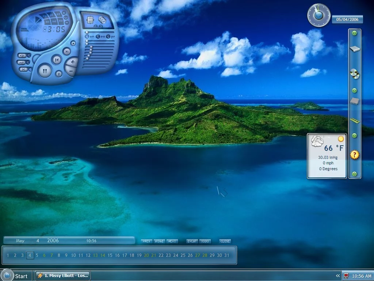Viewport: 374px width, 281px height.
Task: Expand the hidden system tray icons chevron
Action: [x=338, y=276]
